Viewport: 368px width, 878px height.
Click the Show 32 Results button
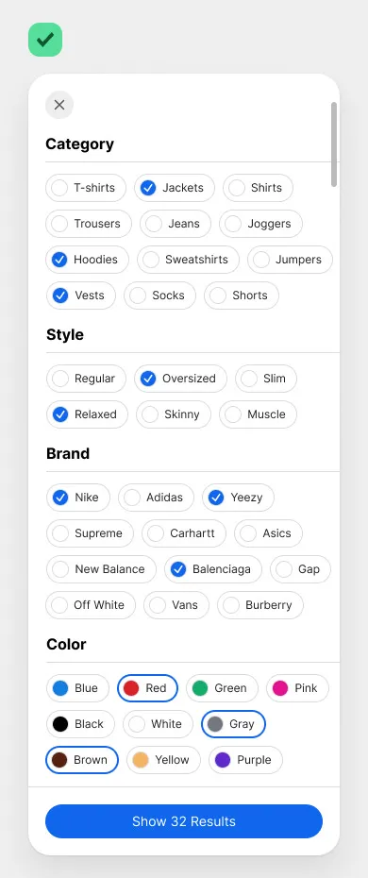click(x=184, y=821)
